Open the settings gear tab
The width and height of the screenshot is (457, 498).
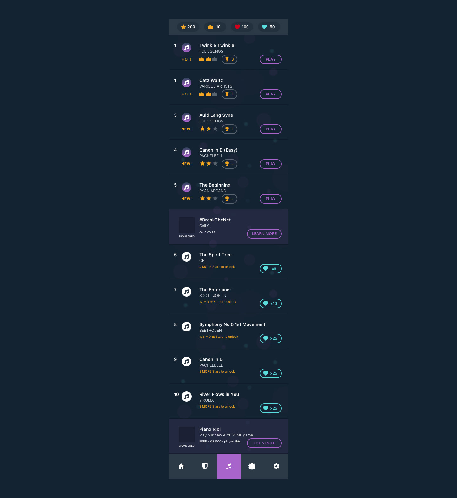(276, 466)
